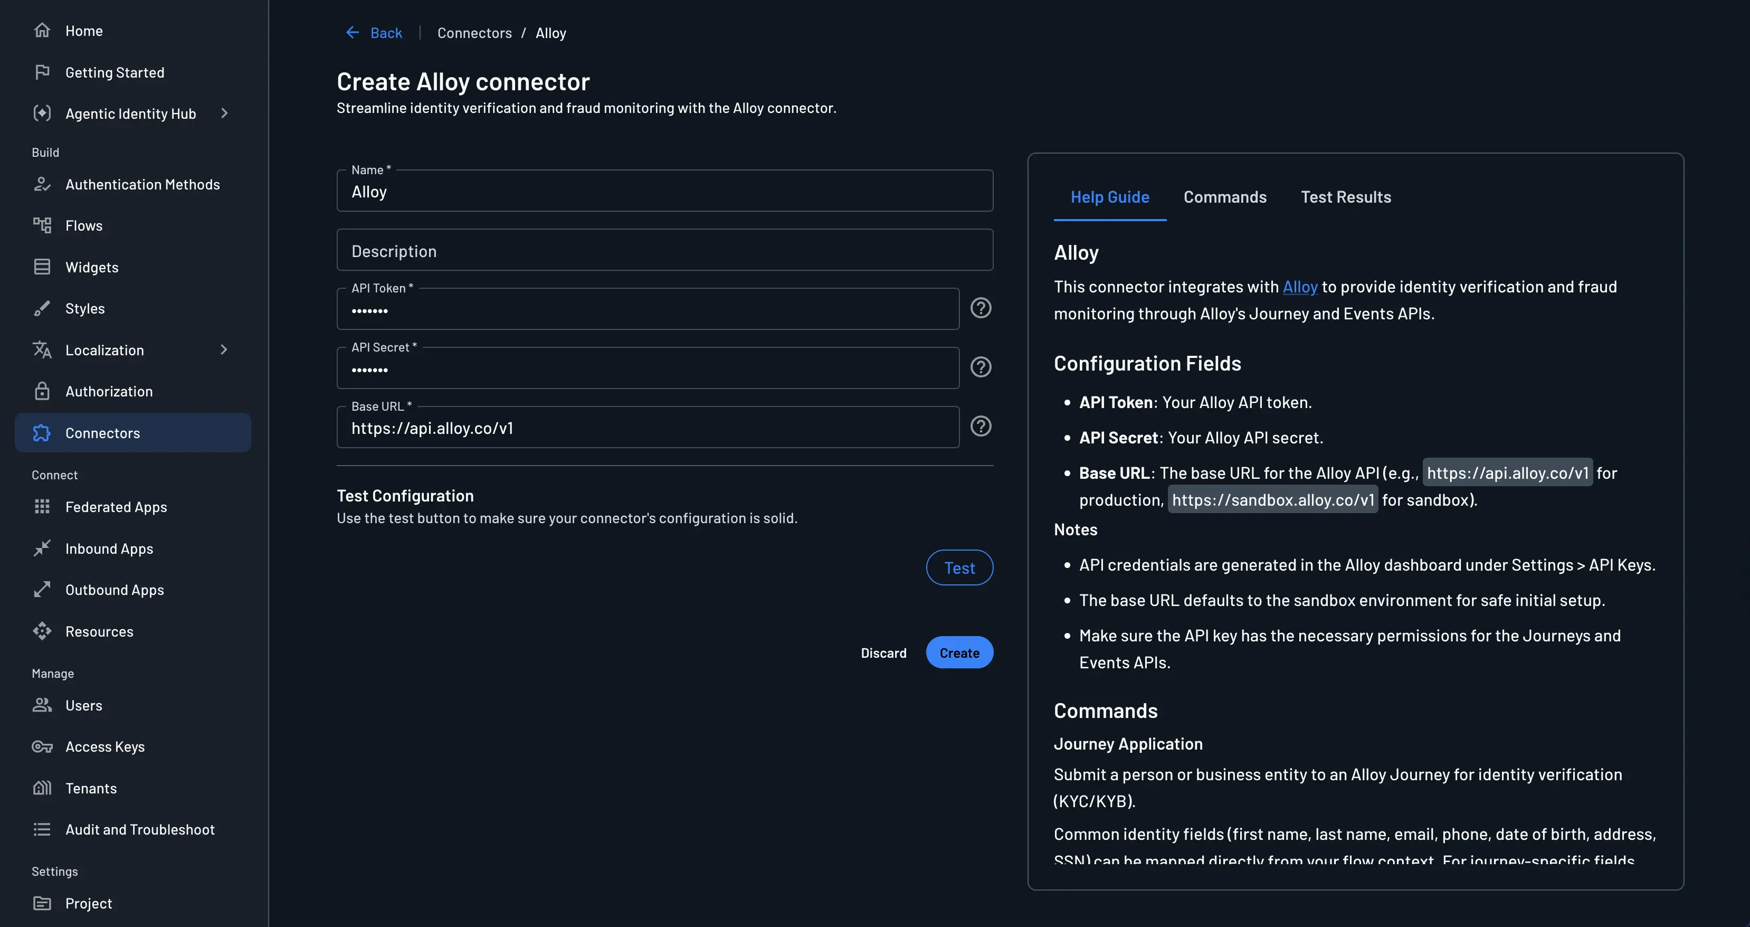Click the Create button
The image size is (1750, 927).
[959, 652]
